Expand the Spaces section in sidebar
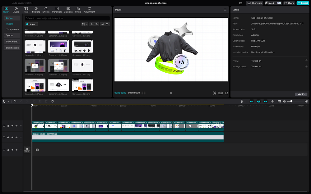Screen dimensions: 311x194 [9, 35]
